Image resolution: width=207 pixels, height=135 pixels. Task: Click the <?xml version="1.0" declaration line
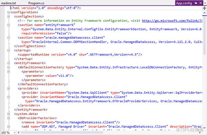pos(46,8)
